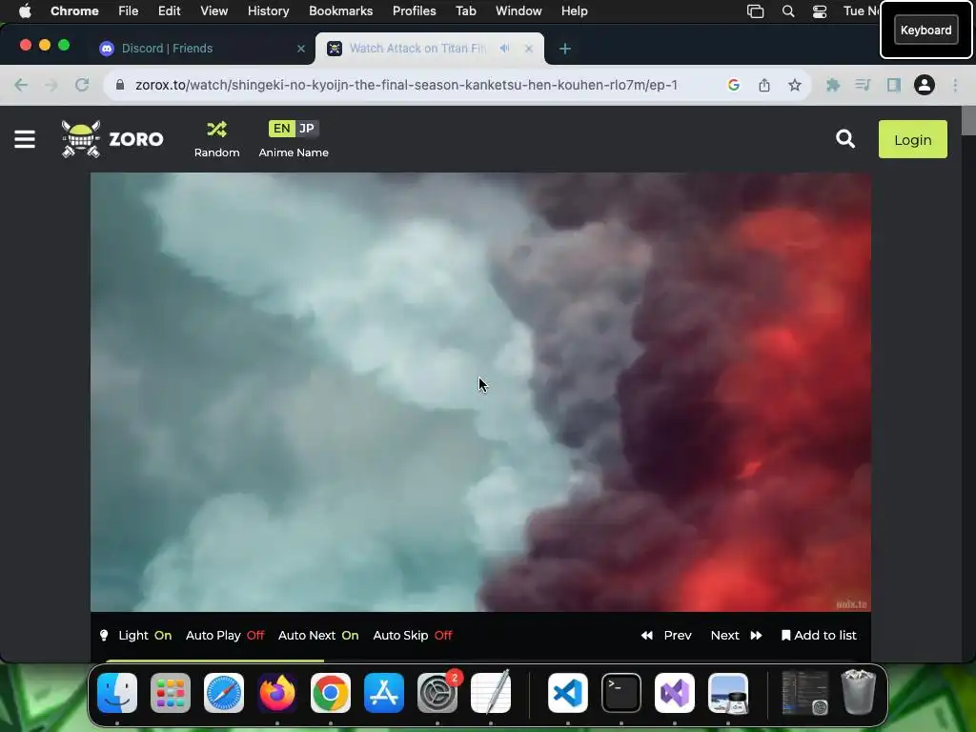The height and width of the screenshot is (732, 976).
Task: Open Chrome profile avatar
Action: click(x=925, y=85)
